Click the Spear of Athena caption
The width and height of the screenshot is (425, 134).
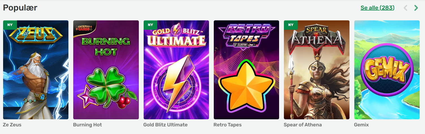click(303, 125)
